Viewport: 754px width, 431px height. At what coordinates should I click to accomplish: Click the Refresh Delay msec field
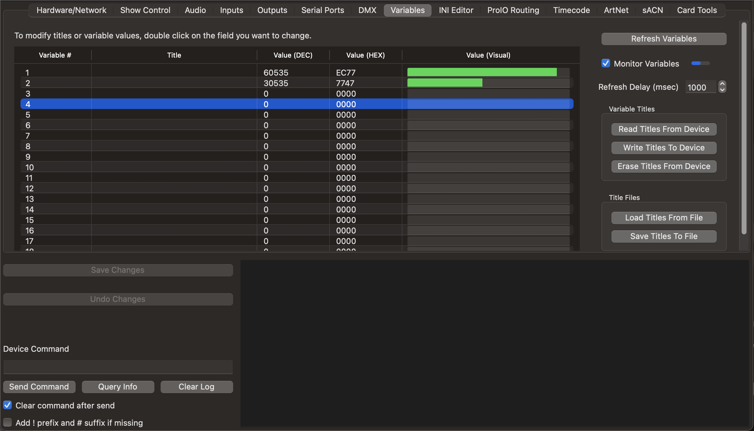coord(701,87)
